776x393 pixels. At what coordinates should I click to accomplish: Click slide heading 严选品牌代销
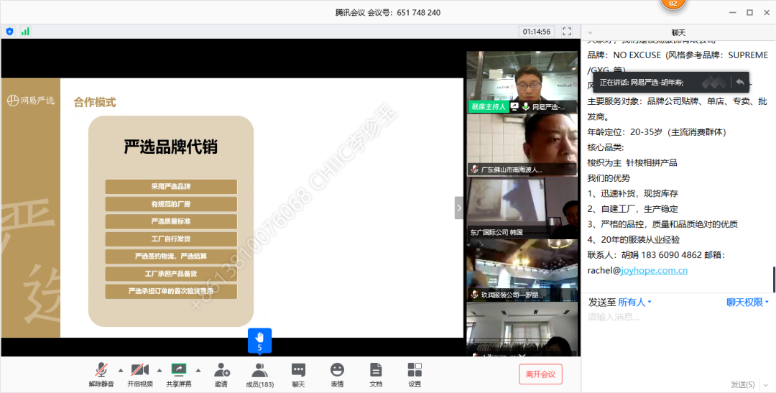(171, 147)
